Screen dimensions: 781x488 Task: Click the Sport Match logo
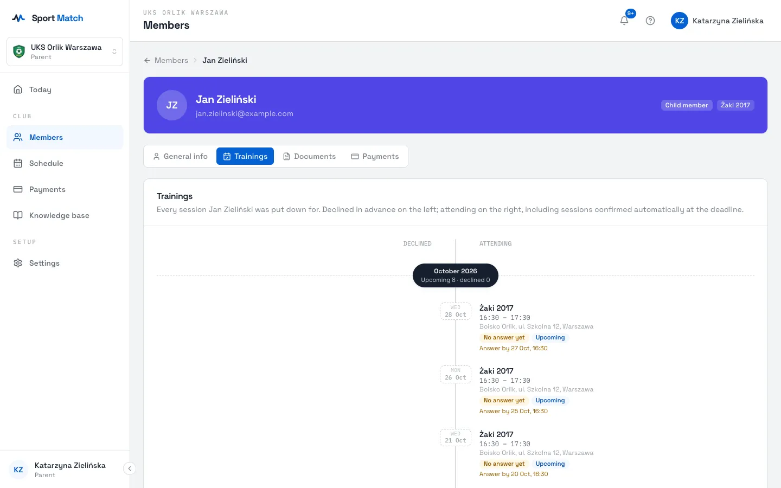click(48, 18)
